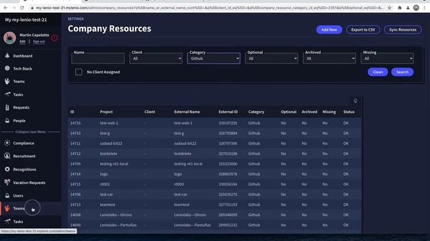Click ID cell 14710
The height and width of the screenshot is (241, 430).
75,133
